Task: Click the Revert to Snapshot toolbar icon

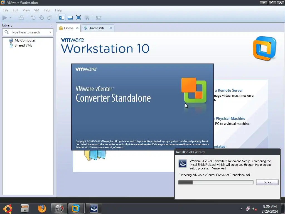Action: pos(41,18)
